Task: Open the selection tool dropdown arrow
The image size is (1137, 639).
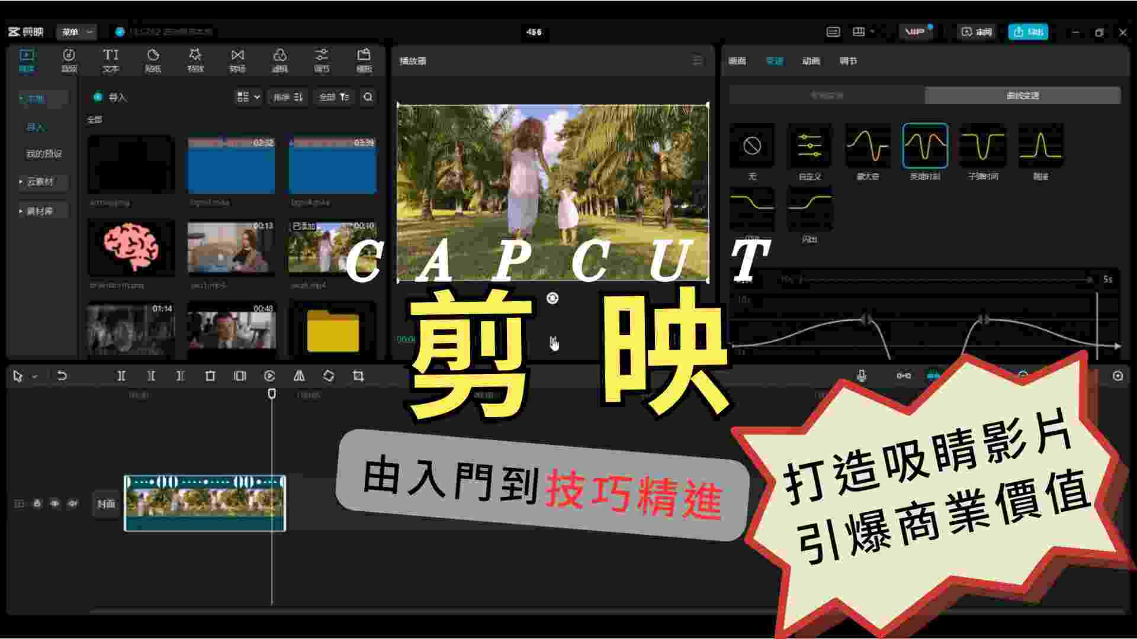Action: click(x=35, y=376)
